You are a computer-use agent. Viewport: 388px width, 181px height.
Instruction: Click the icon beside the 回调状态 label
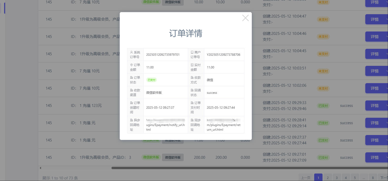[x=192, y=90]
